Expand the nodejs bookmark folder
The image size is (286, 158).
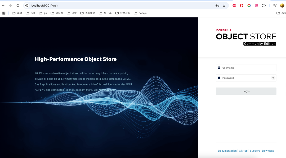(140, 13)
